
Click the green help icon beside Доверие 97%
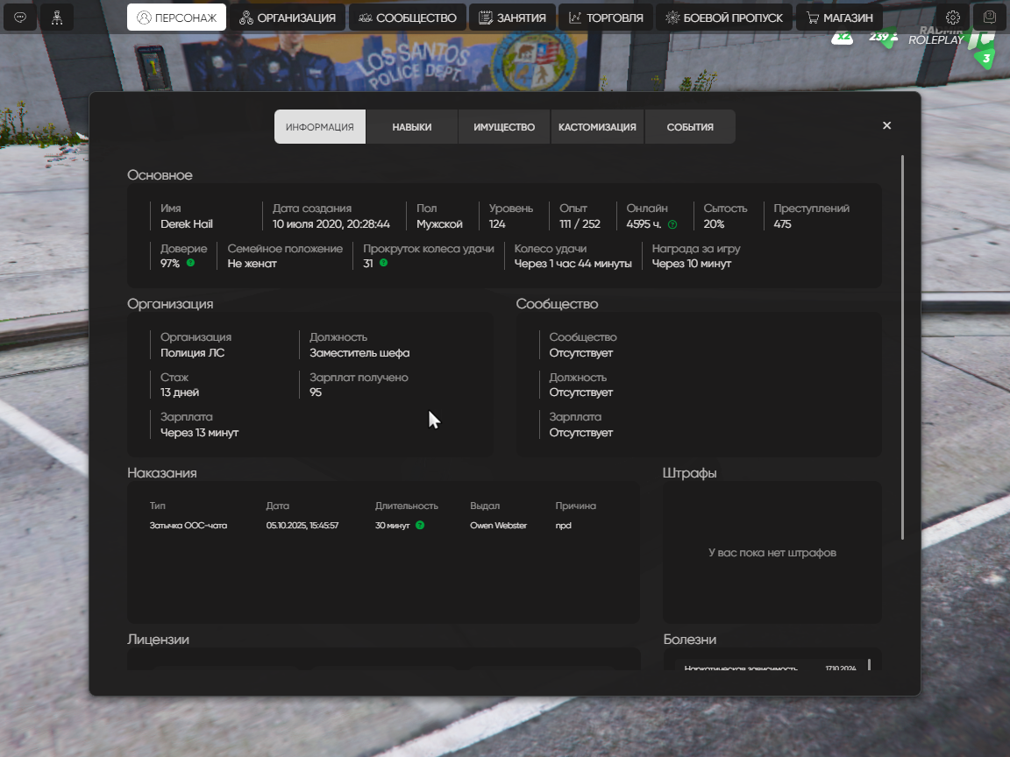190,263
